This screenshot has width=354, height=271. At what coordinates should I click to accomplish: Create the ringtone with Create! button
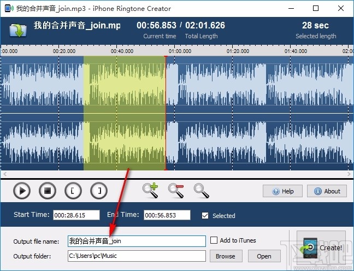(x=321, y=248)
